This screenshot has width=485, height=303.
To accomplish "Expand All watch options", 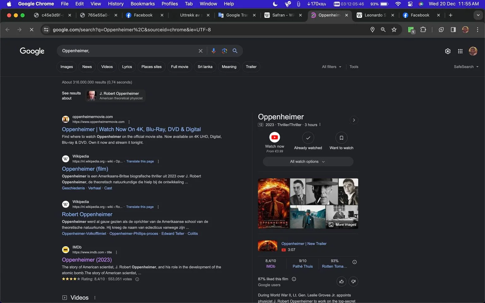I will point(308,162).
